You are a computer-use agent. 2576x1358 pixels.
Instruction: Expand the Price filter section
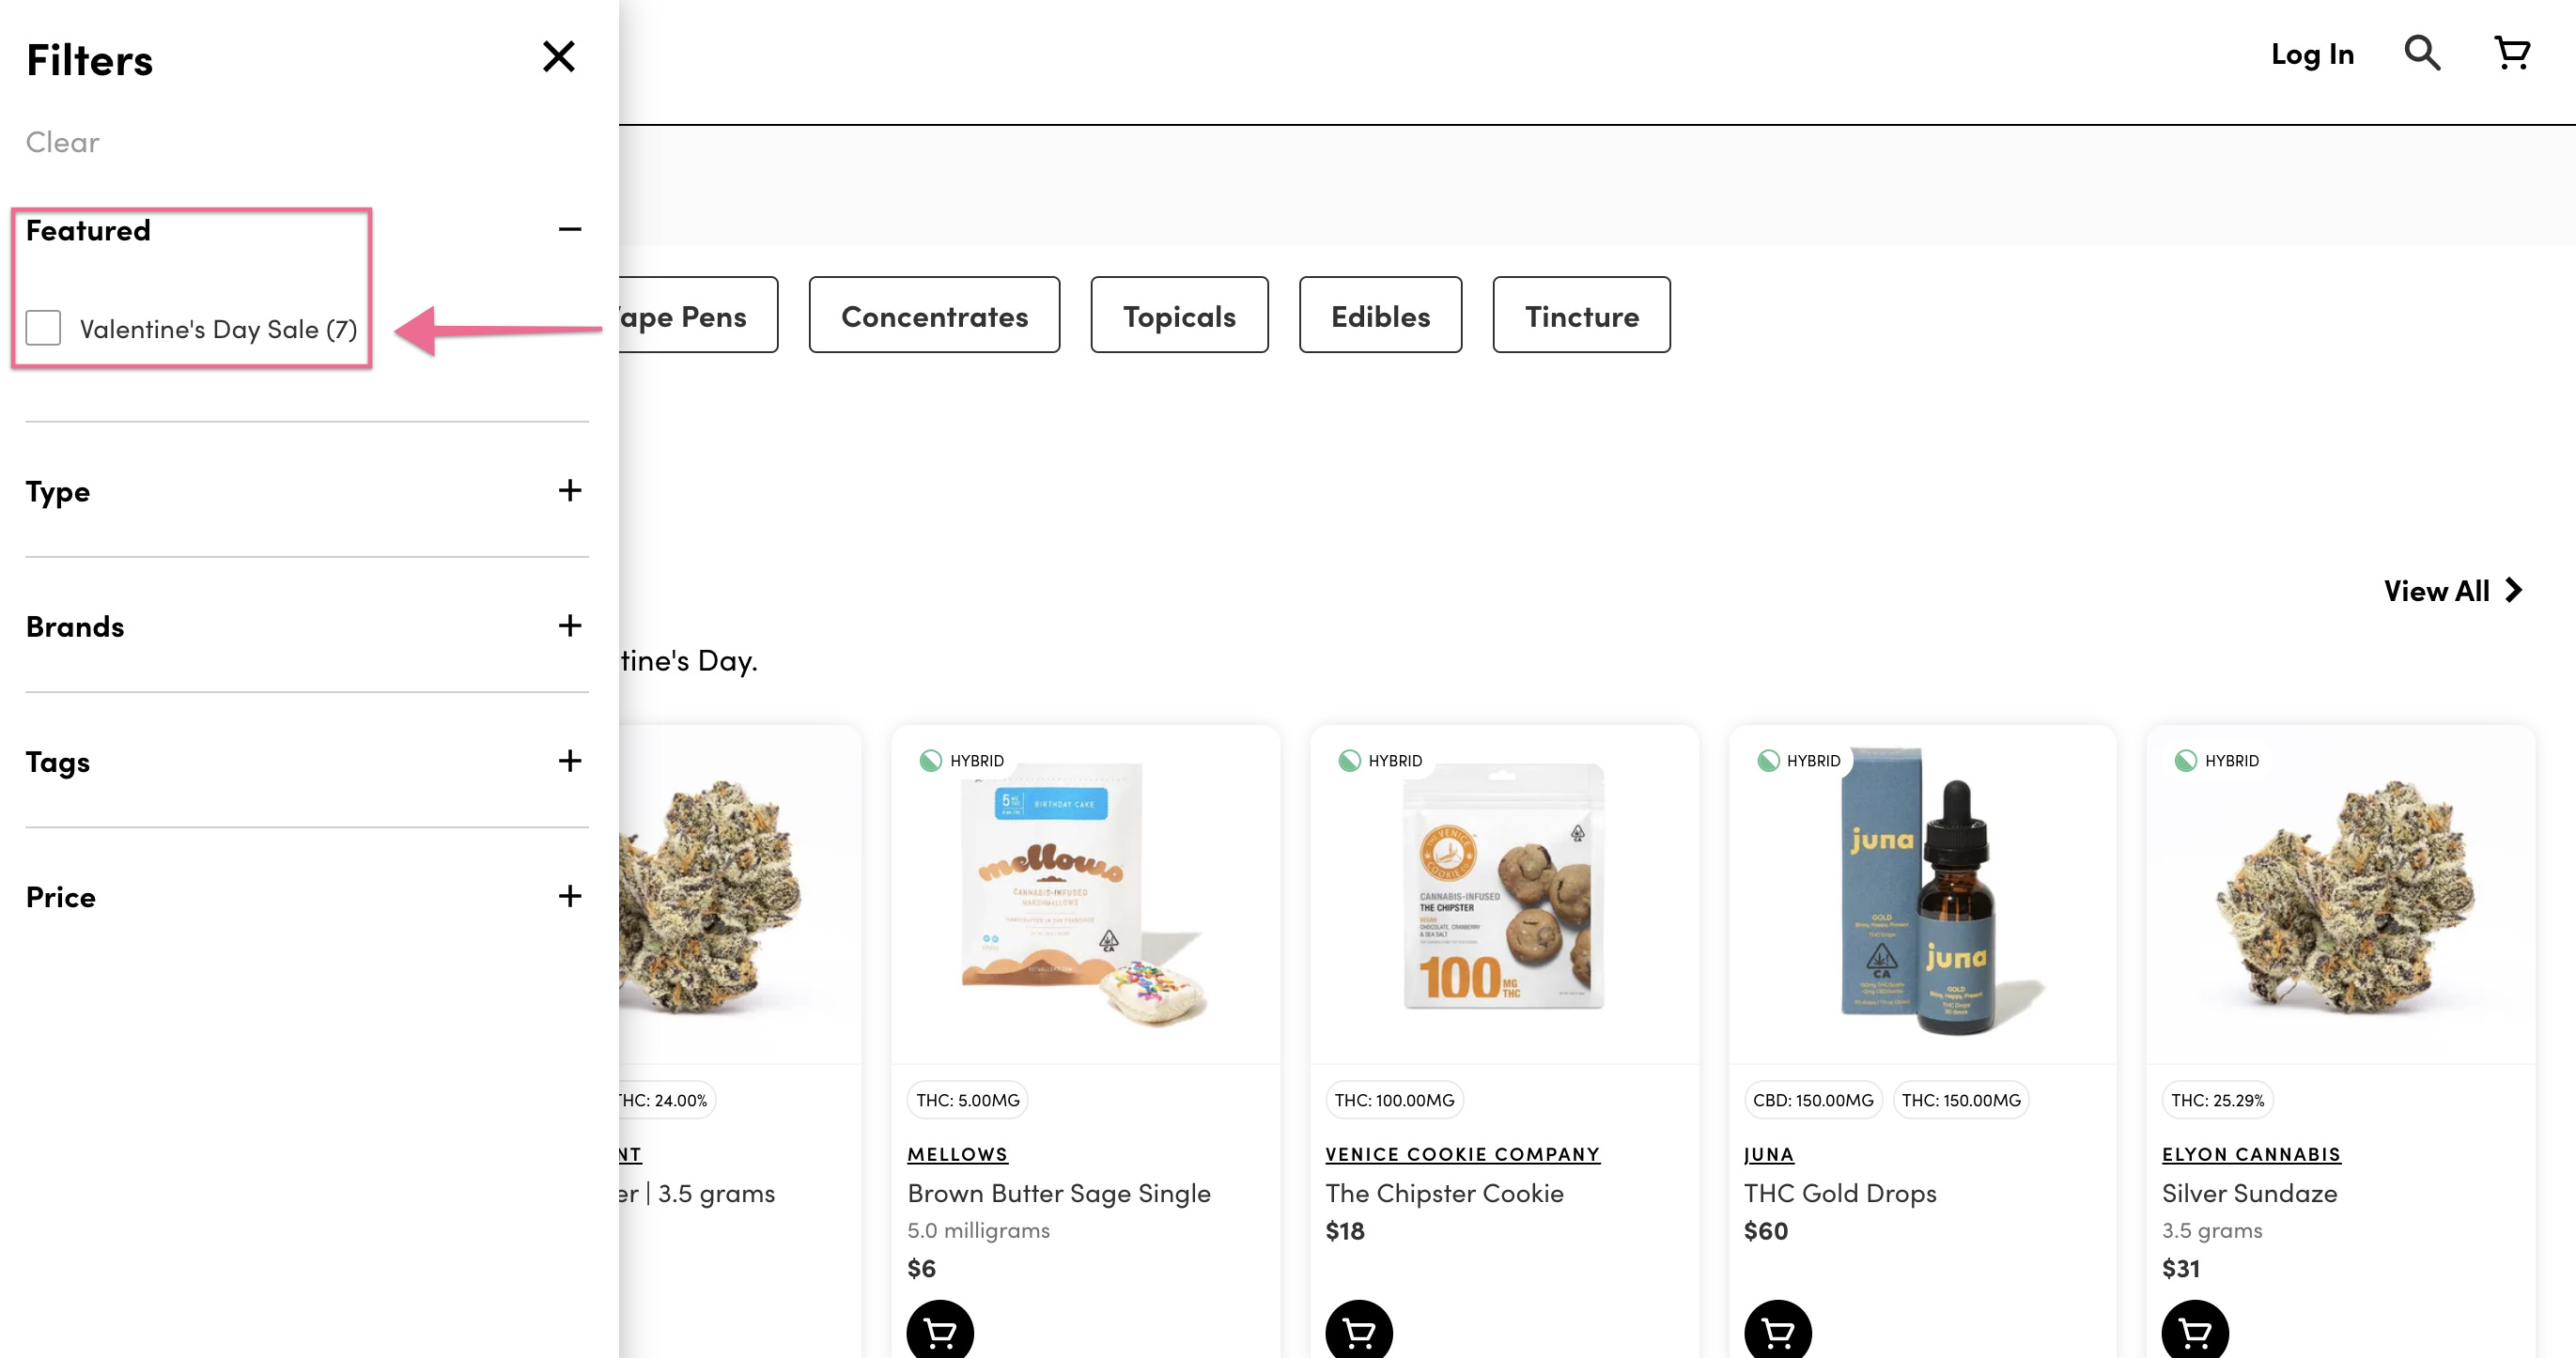point(569,896)
